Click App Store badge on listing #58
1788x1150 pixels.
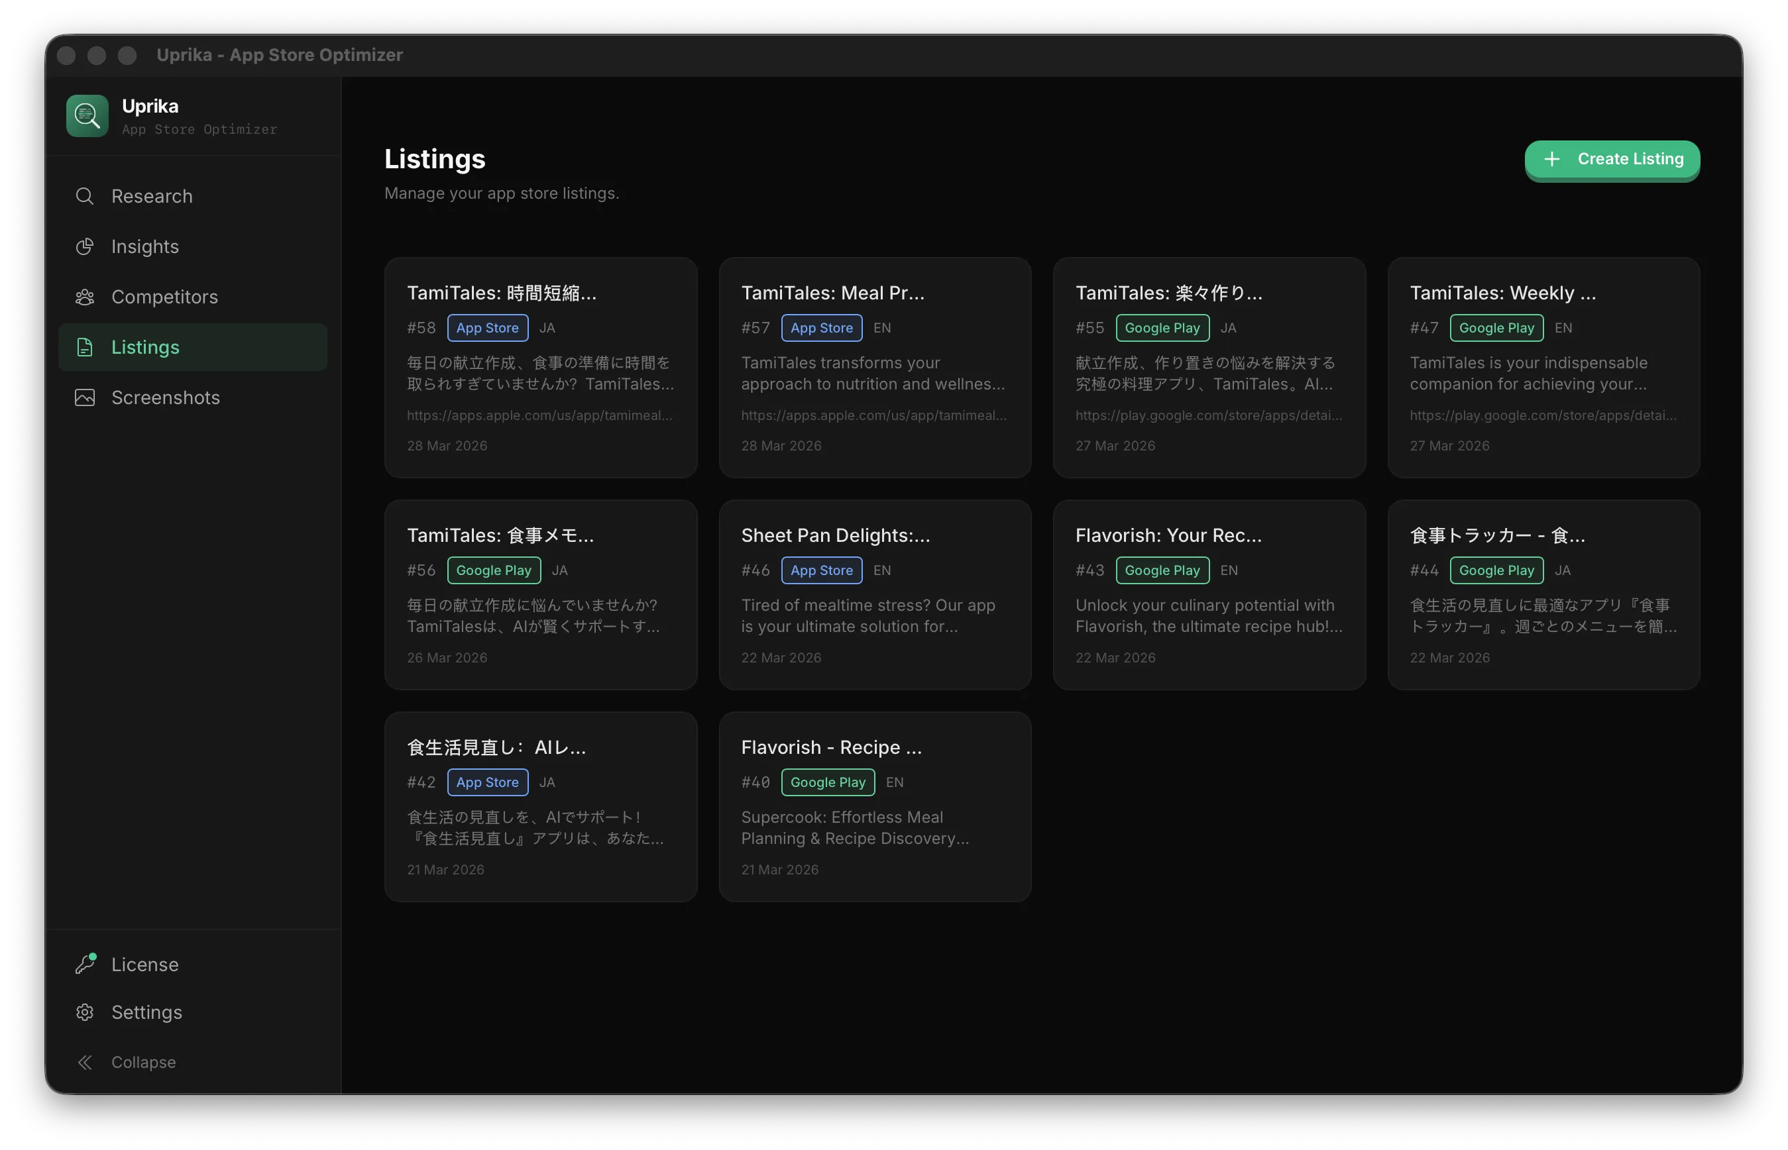click(488, 328)
